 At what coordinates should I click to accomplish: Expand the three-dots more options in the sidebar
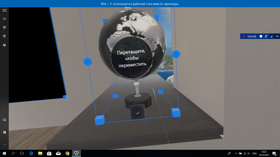pos(4,144)
